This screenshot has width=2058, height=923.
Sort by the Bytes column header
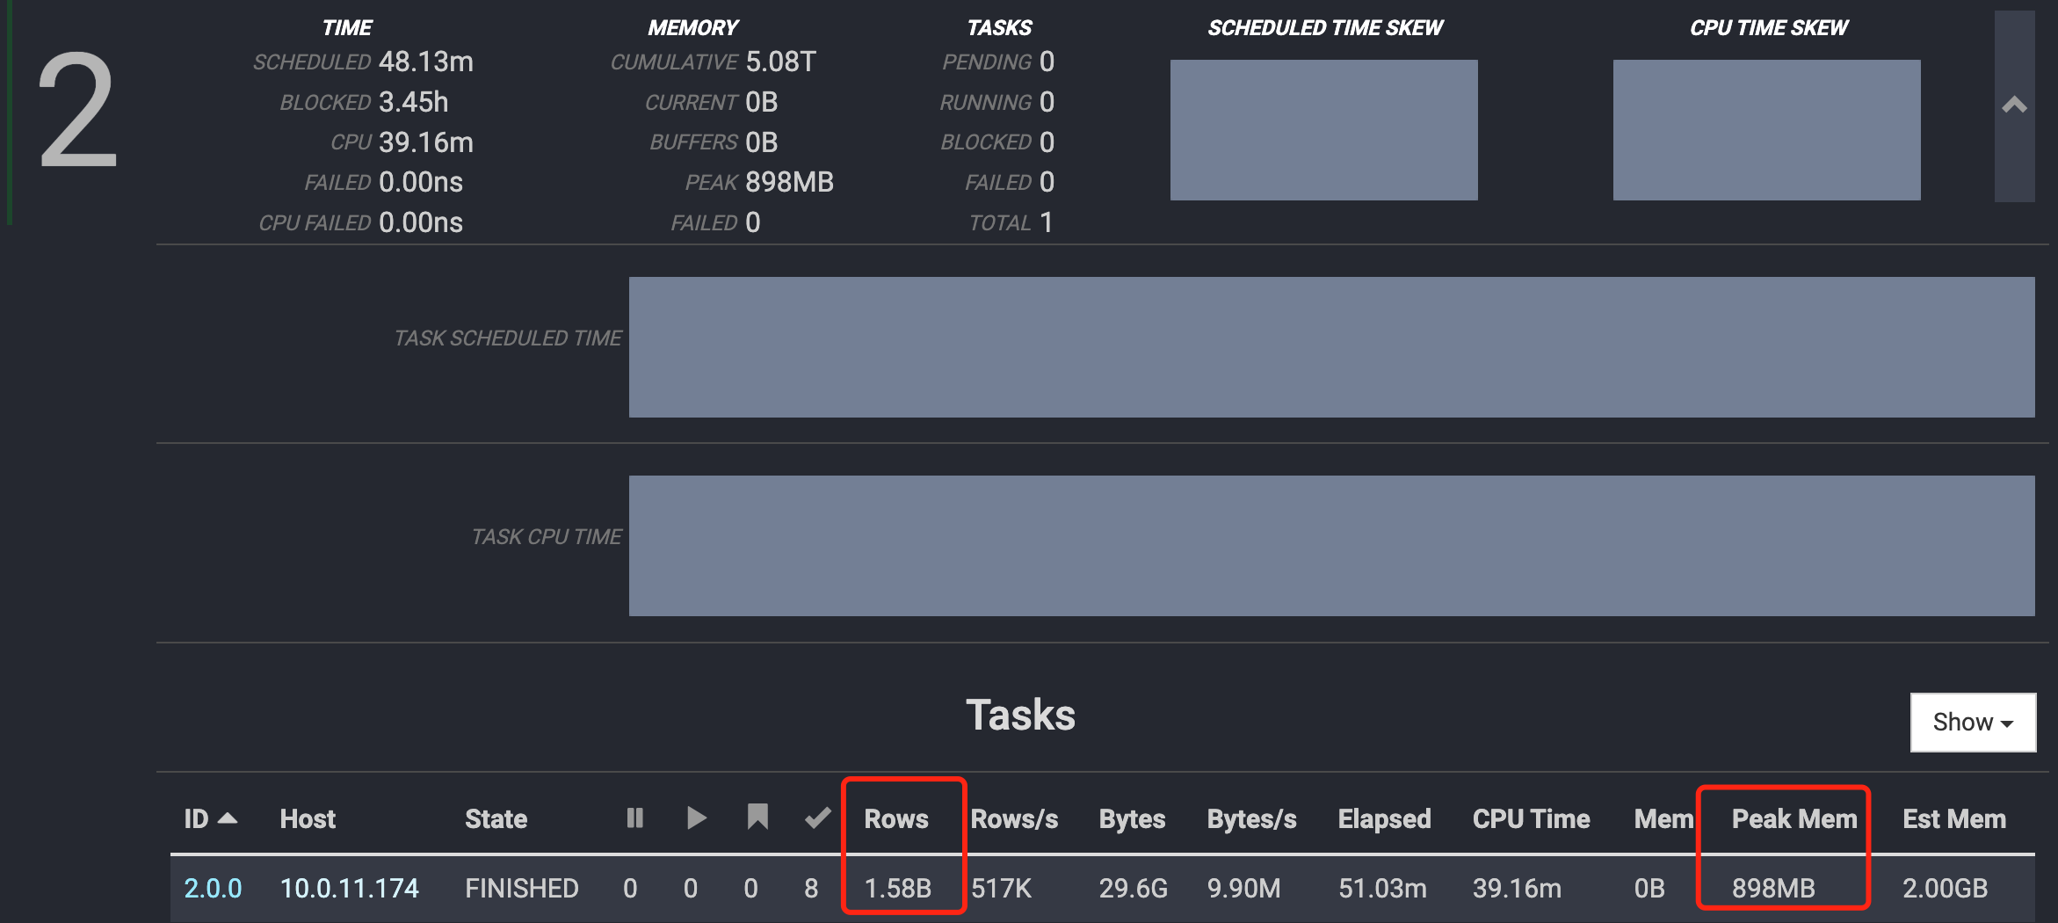(x=1132, y=818)
